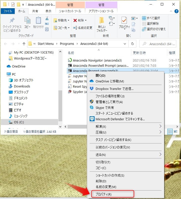This screenshot has height=199, width=181.
Task: Click Programs in address breadcrumb
Action: [67, 44]
